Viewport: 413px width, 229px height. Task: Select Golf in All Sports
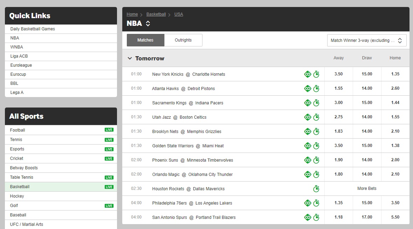[x=61, y=206]
